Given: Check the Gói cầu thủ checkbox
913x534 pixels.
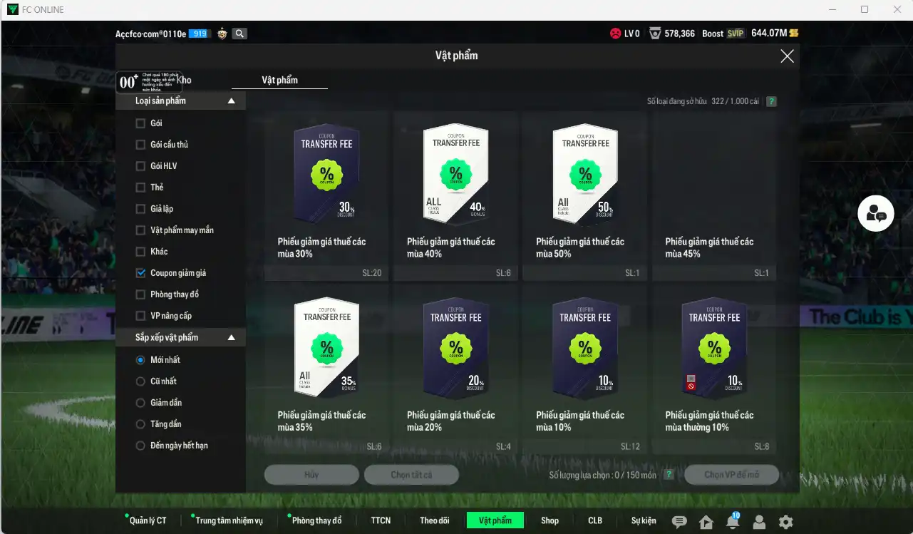Looking at the screenshot, I should 140,145.
